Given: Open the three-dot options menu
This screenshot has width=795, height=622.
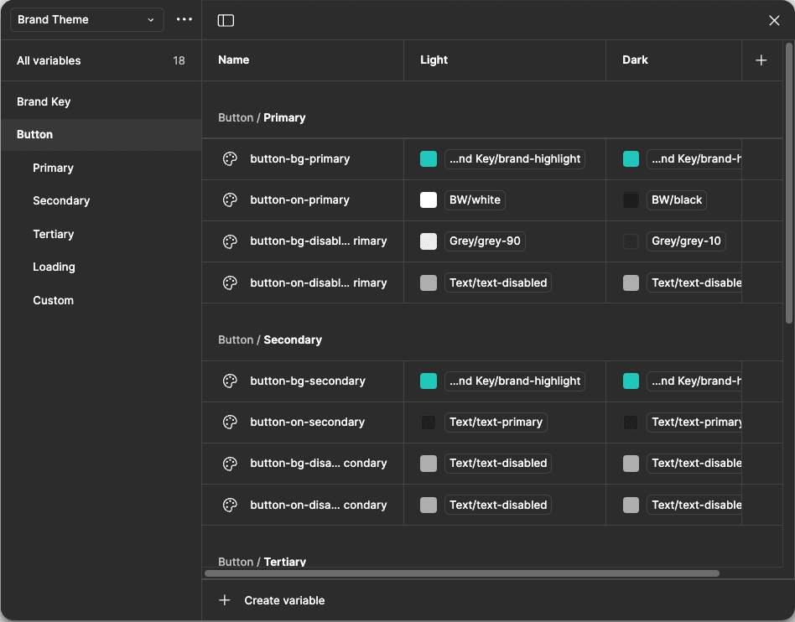Looking at the screenshot, I should tap(184, 20).
